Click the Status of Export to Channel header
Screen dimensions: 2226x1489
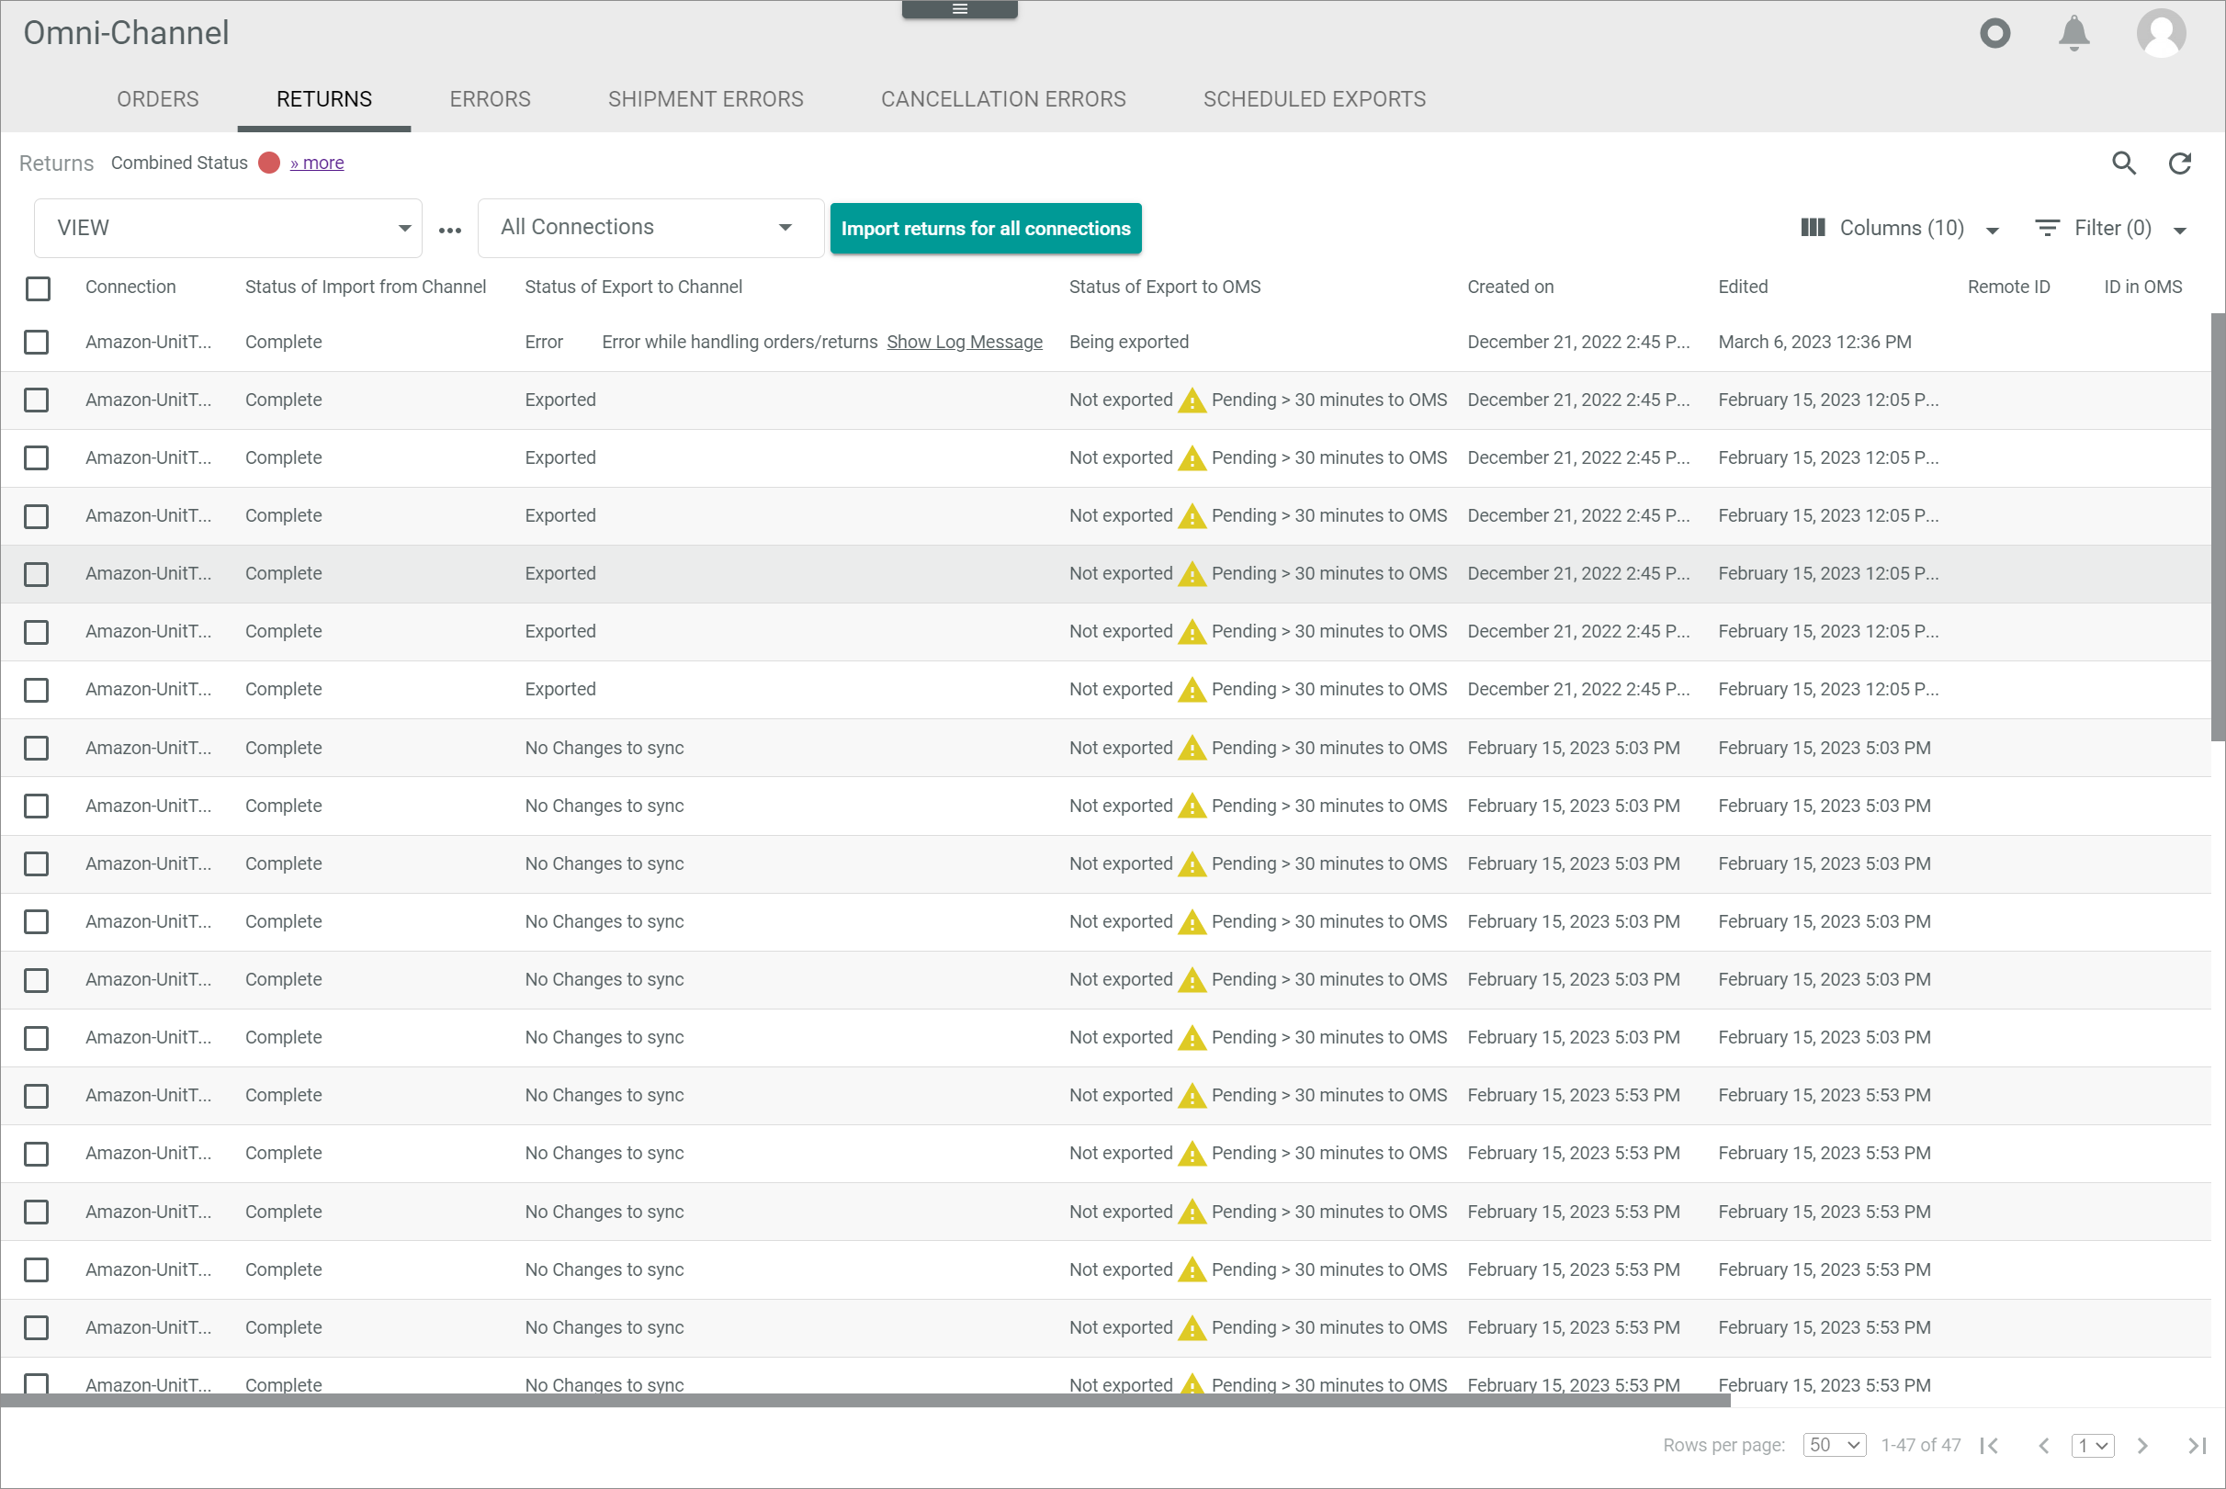[633, 287]
